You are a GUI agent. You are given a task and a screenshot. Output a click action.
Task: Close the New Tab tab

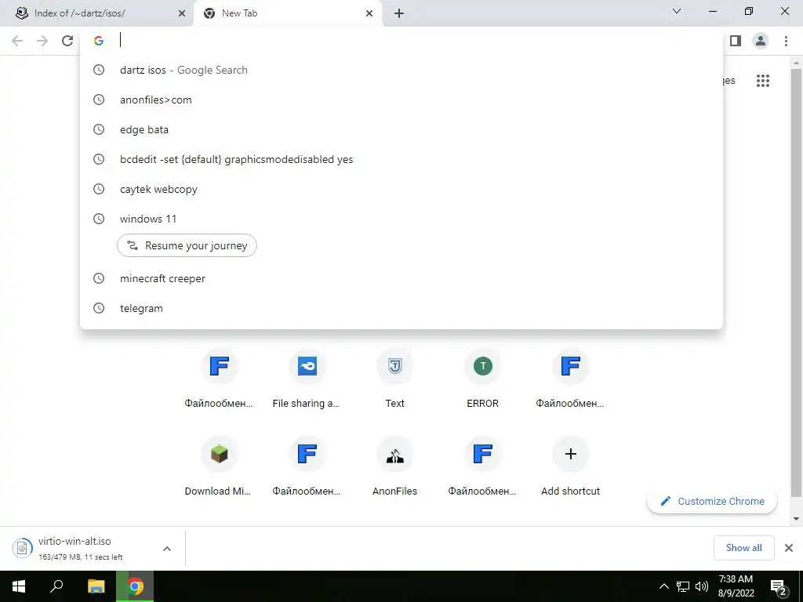tap(369, 14)
